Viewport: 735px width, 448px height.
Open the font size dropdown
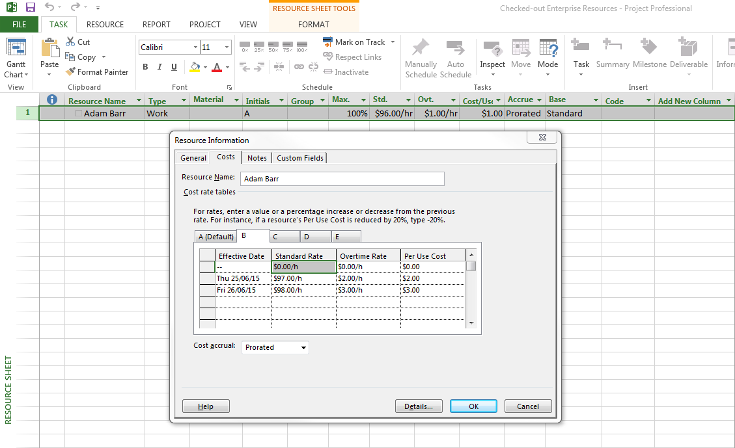click(227, 47)
